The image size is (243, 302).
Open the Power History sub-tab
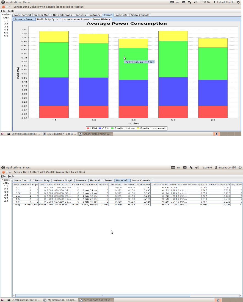(101, 19)
